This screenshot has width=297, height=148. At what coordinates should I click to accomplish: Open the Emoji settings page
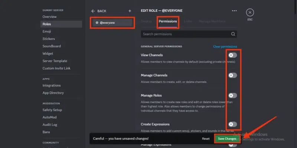pyautogui.click(x=47, y=31)
